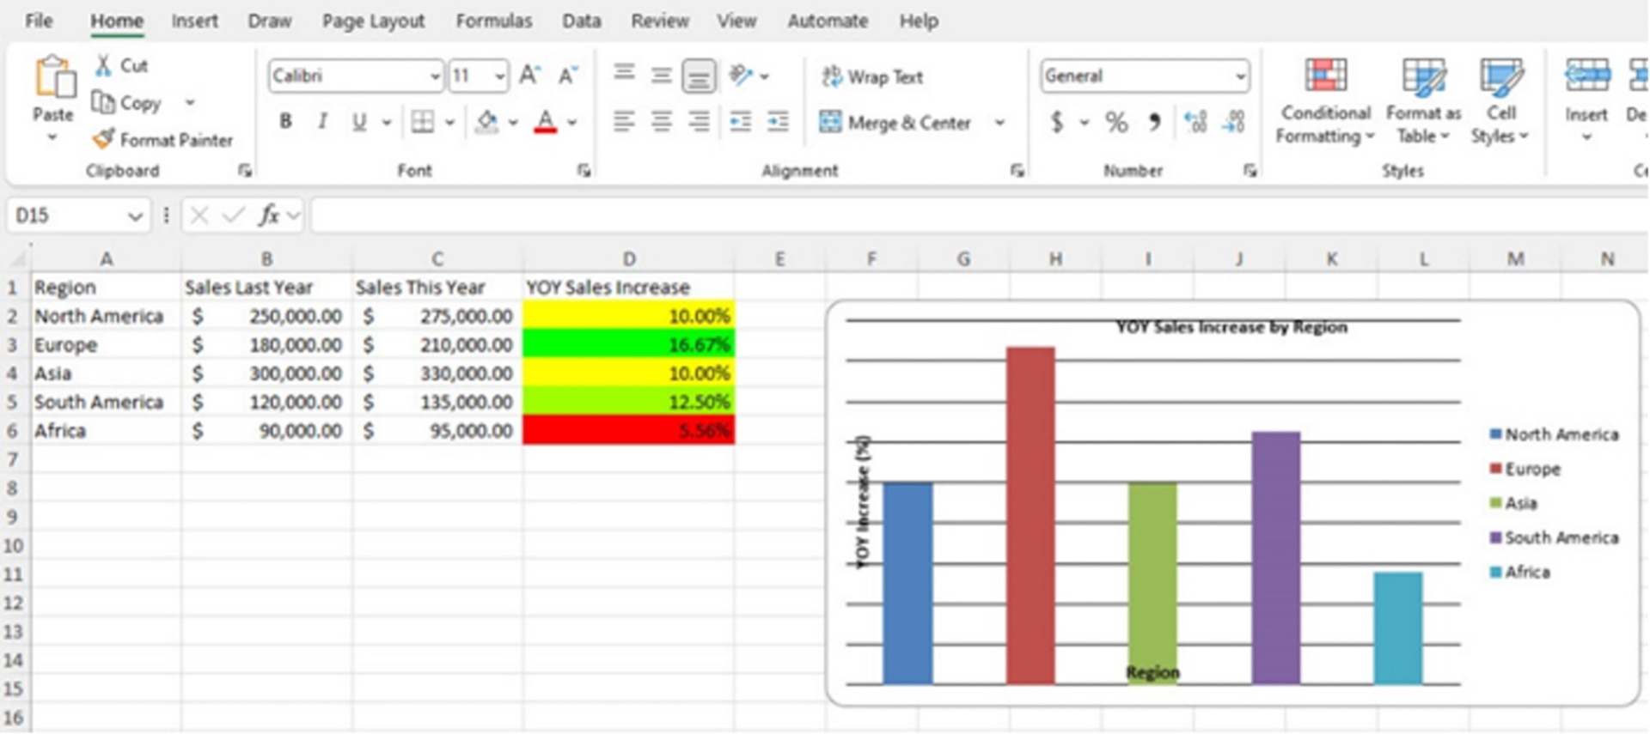Switch to the Formulas tab
1650x734 pixels.
pos(494,21)
